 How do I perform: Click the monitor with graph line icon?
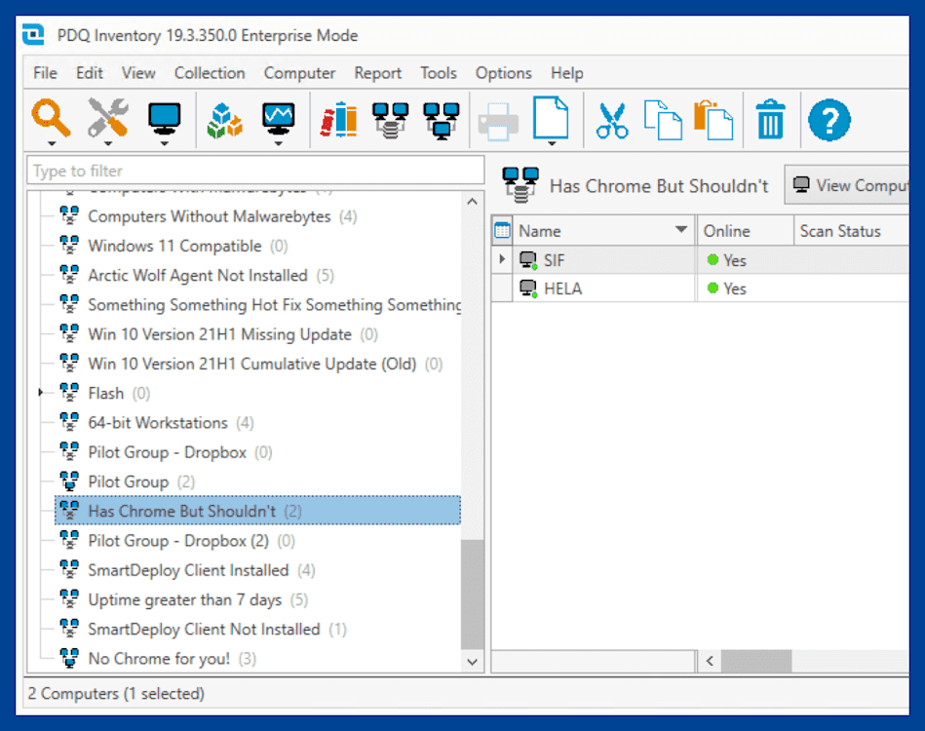tap(278, 119)
